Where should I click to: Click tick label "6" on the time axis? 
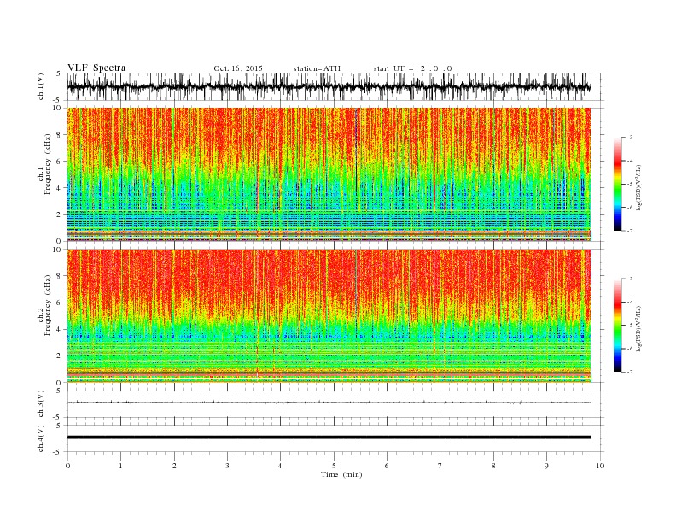pyautogui.click(x=387, y=466)
